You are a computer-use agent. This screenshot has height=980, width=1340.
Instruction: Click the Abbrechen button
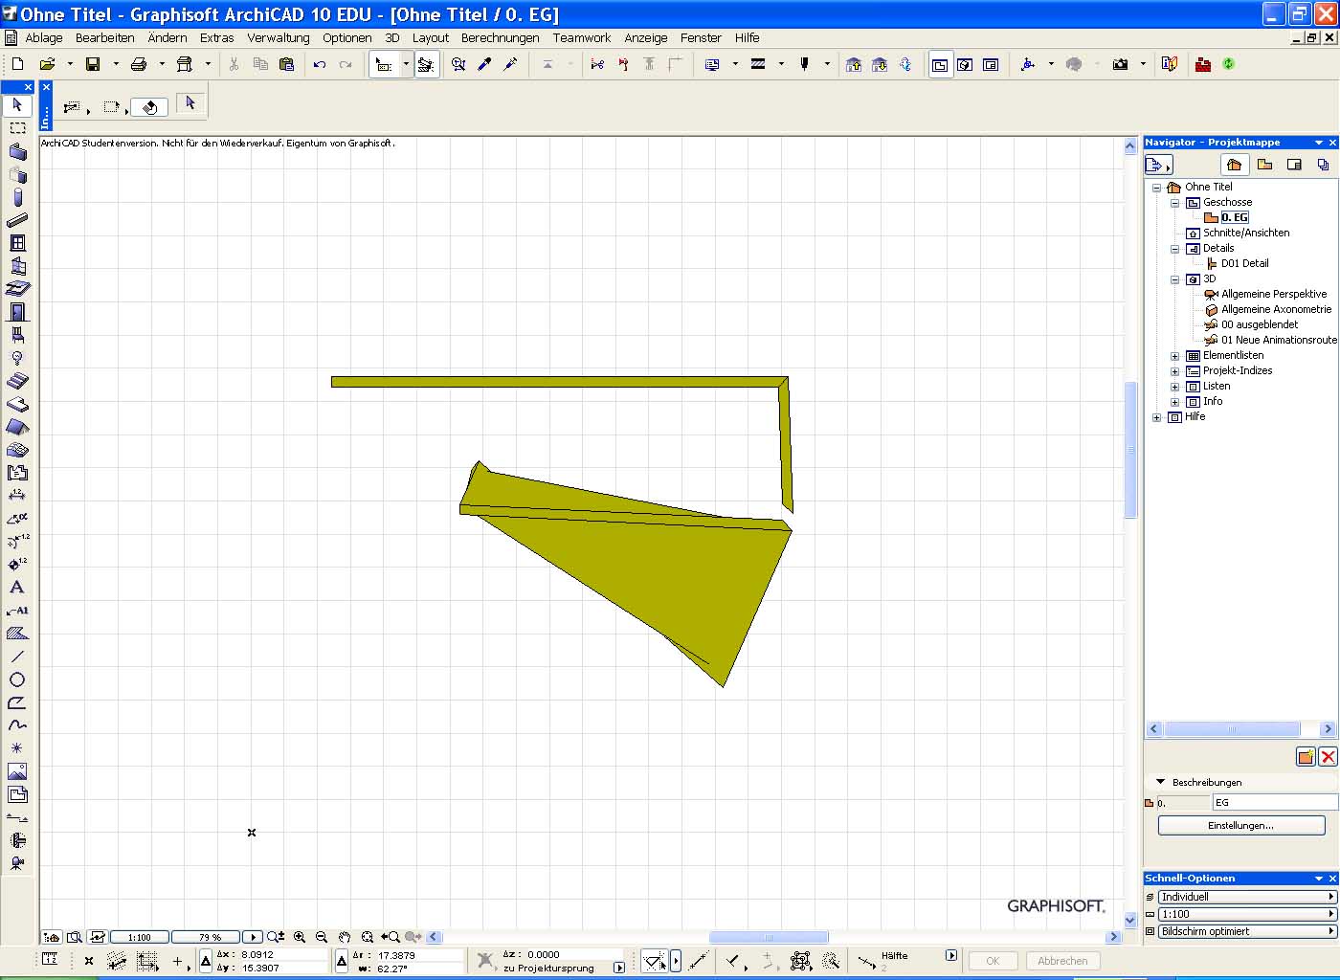point(1062,961)
